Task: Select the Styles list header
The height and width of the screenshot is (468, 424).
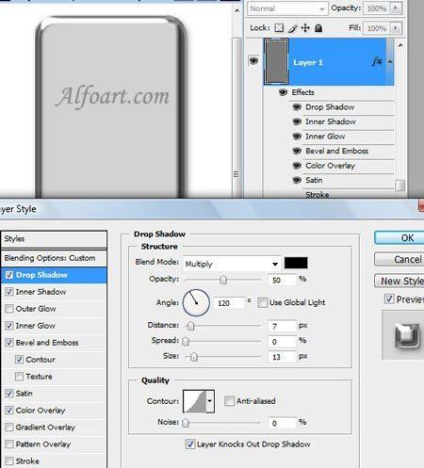Action: (54, 239)
